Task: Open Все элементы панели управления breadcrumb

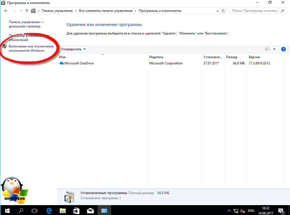Action: (x=106, y=11)
